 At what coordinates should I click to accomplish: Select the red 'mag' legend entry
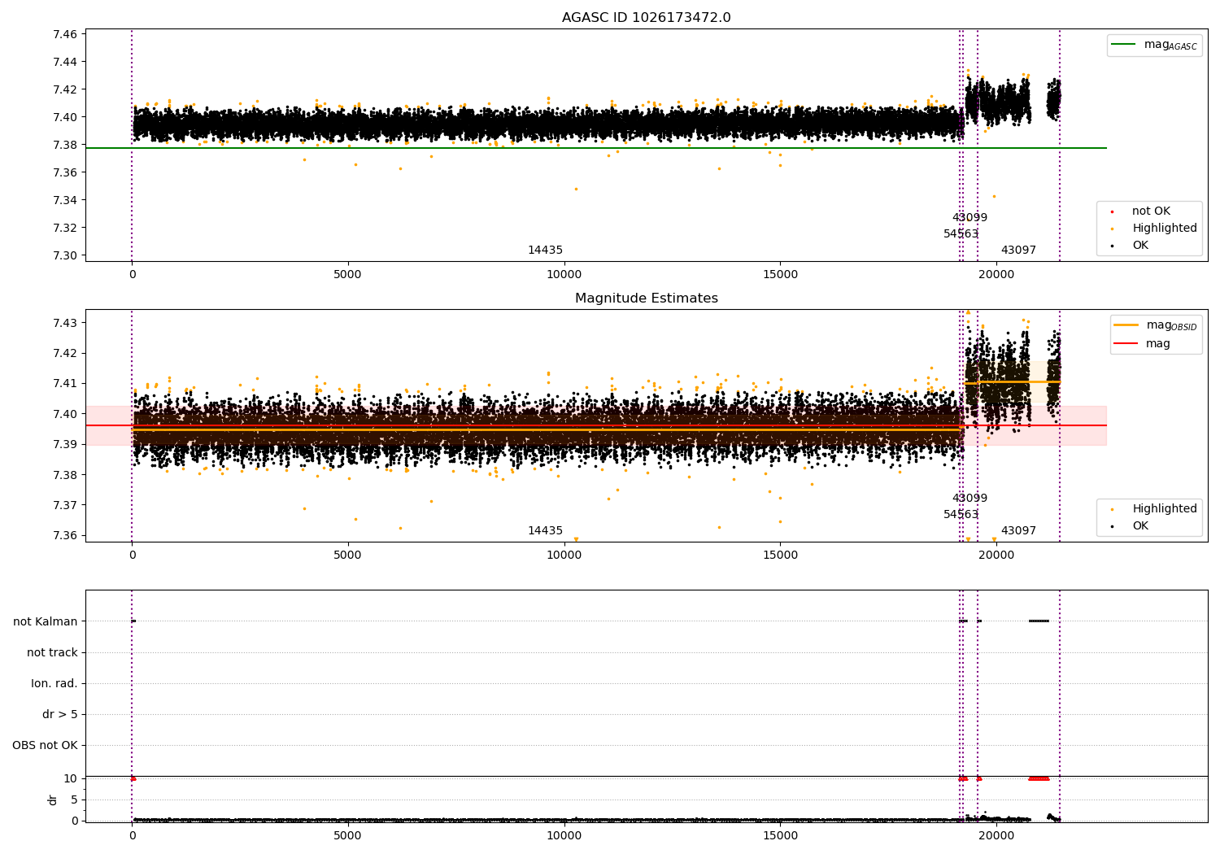(x=1157, y=344)
